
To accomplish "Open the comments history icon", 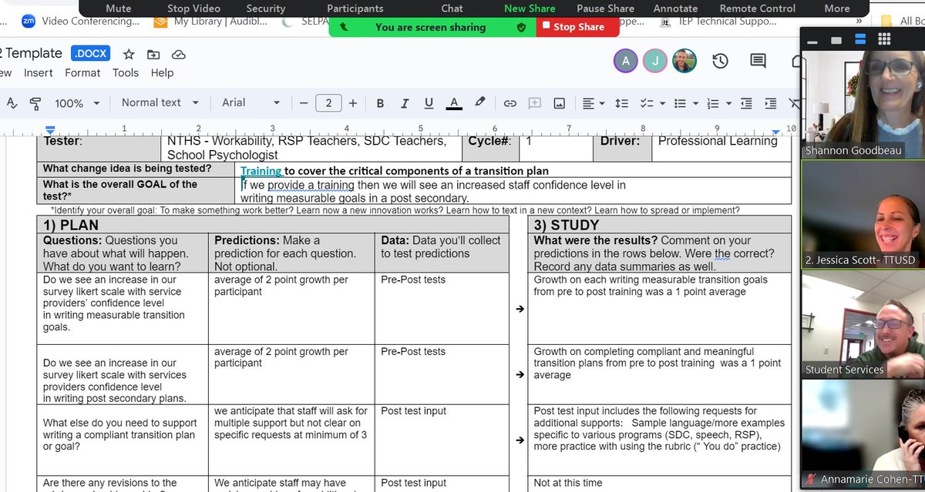I will pos(758,61).
